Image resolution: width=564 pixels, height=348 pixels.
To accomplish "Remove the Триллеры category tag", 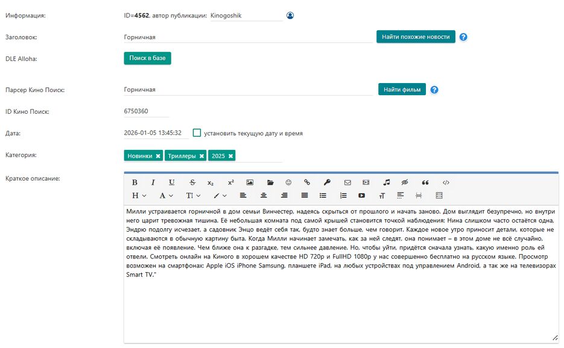I will [x=201, y=156].
